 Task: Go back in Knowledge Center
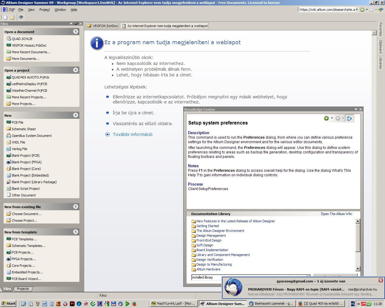[x=326, y=118]
